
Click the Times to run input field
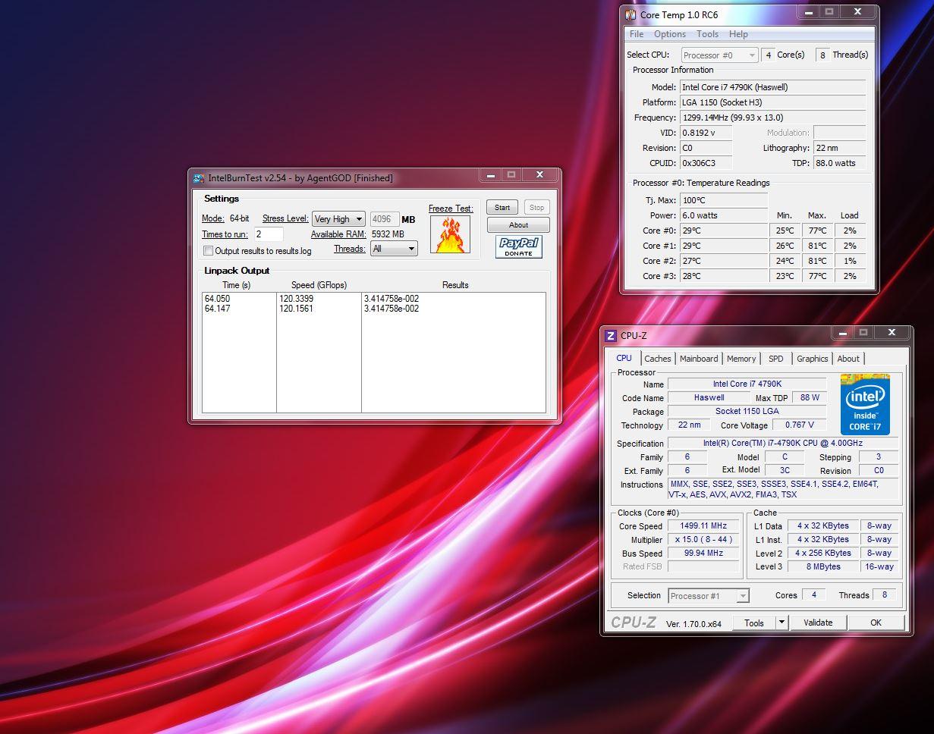pos(269,234)
